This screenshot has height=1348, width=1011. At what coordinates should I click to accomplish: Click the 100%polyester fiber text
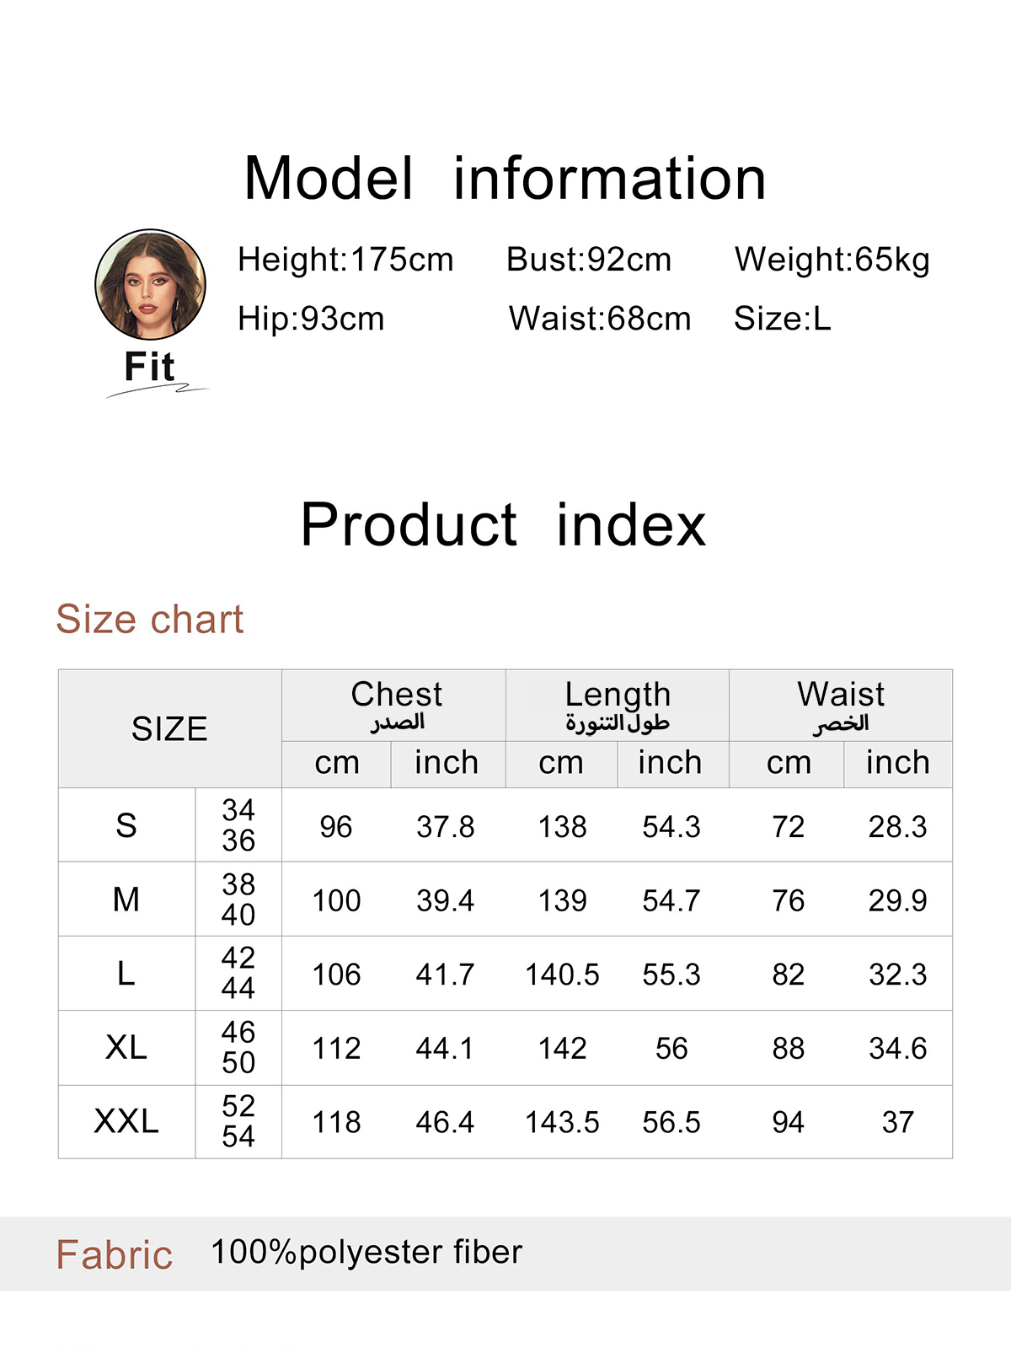(x=366, y=1253)
